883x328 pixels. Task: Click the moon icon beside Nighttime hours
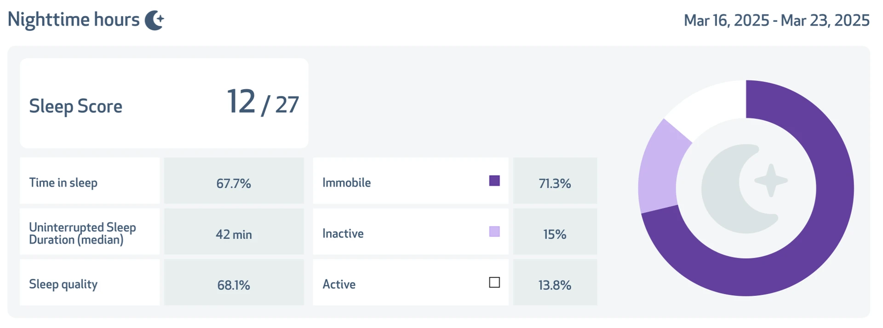[x=155, y=20]
